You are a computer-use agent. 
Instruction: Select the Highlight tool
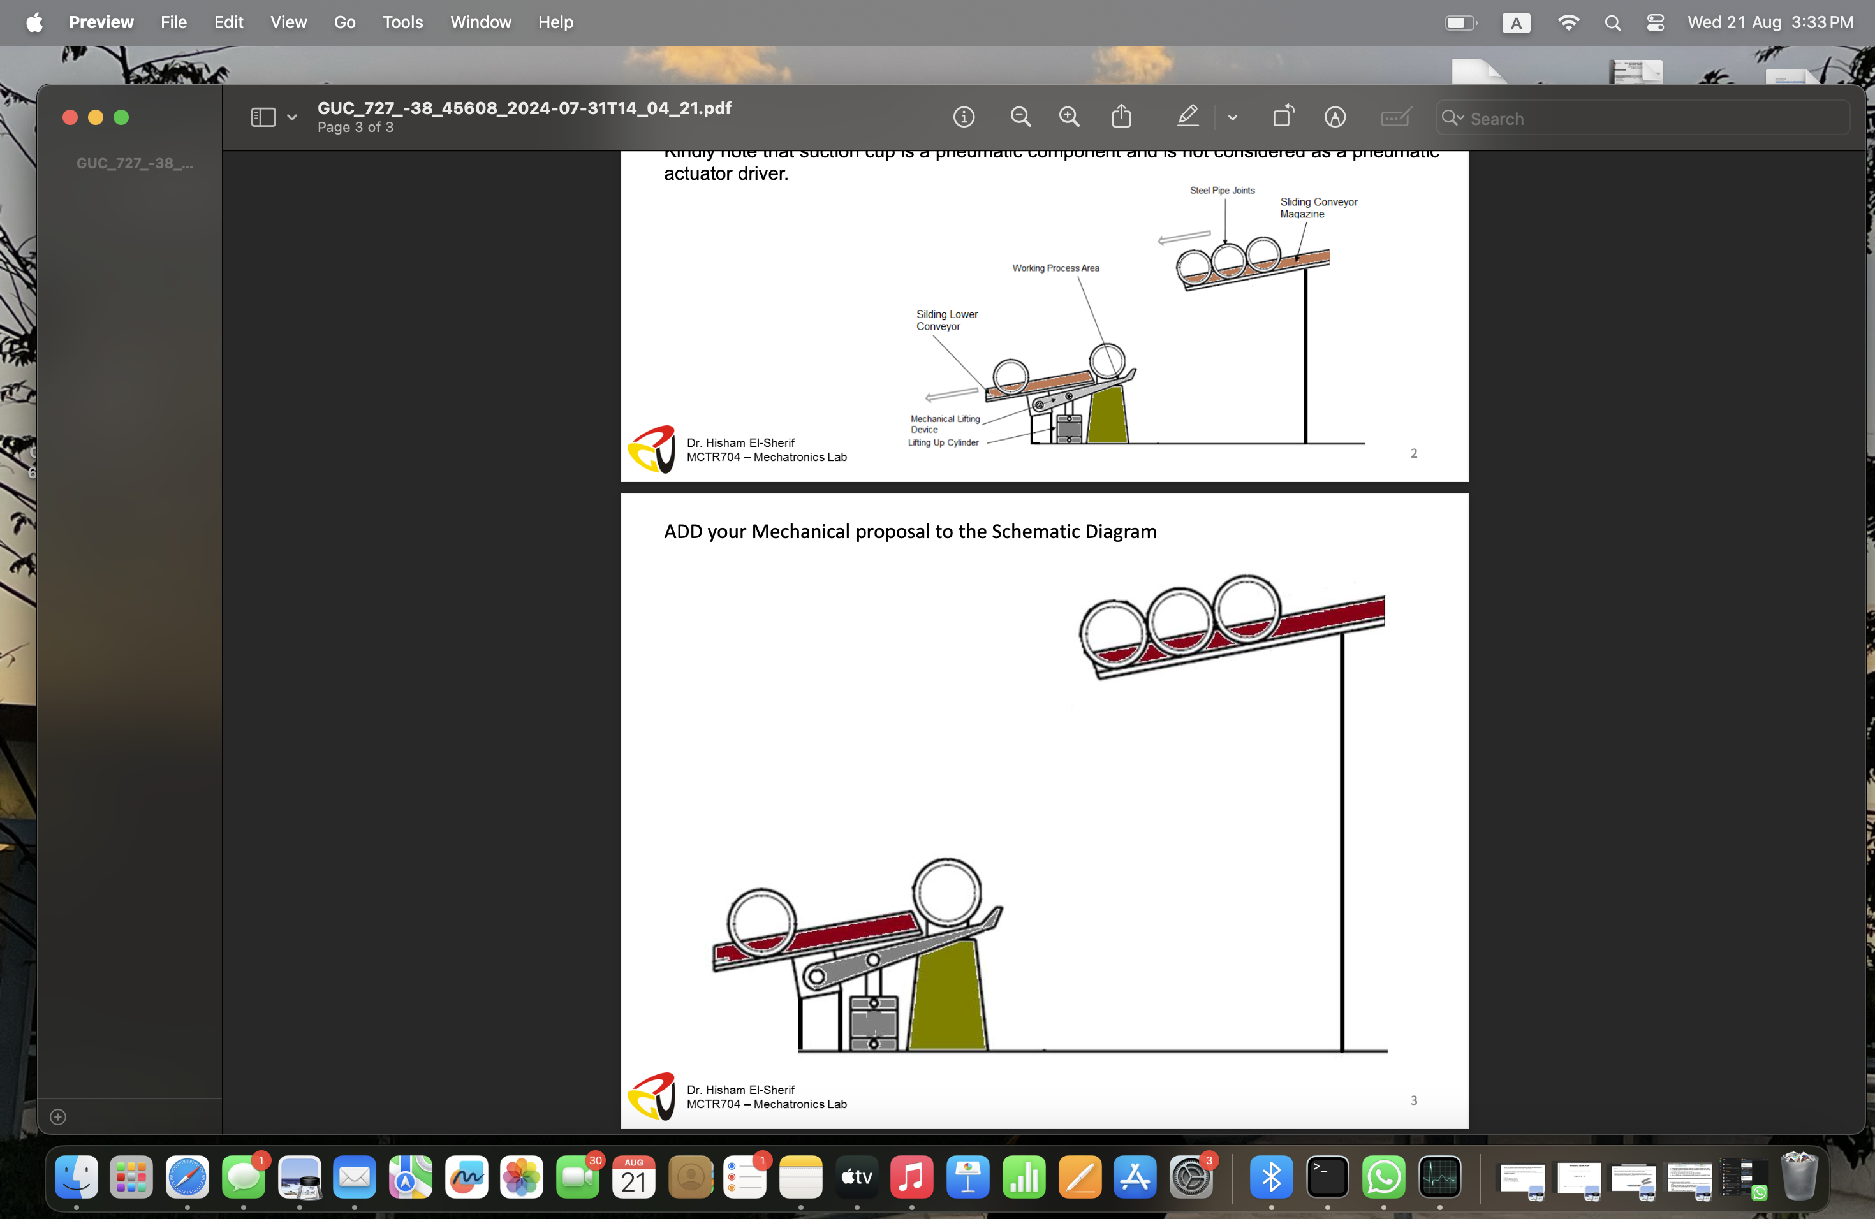pyautogui.click(x=1187, y=117)
